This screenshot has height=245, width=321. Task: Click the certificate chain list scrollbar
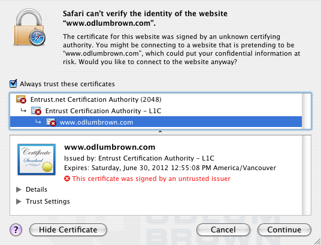(x=307, y=111)
